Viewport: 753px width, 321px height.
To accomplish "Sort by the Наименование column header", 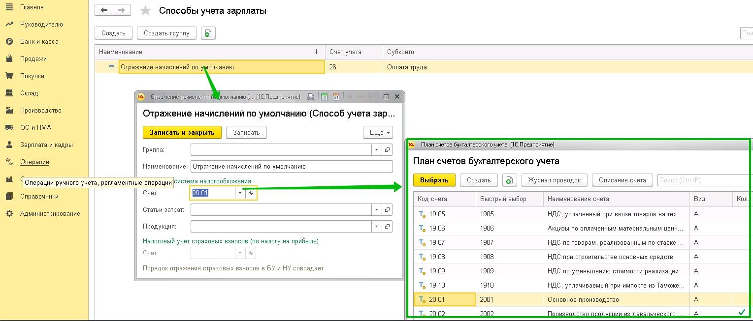I will 210,52.
